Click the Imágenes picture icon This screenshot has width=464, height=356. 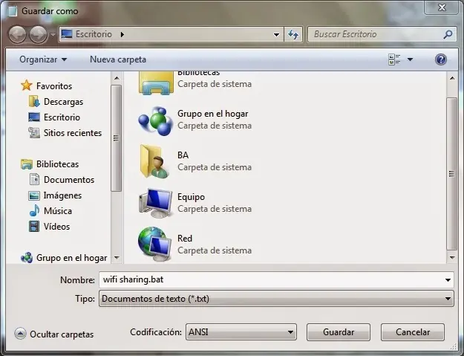[x=34, y=195]
